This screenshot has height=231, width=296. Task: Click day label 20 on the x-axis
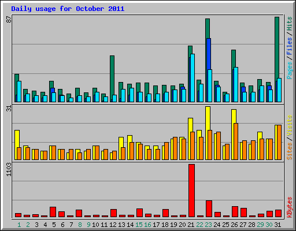pyautogui.click(x=182, y=225)
